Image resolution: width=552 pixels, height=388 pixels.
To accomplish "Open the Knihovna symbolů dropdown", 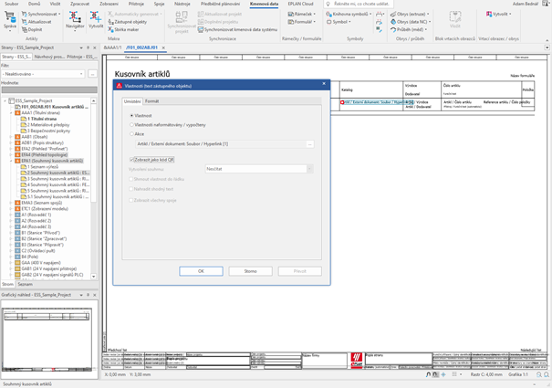I will tap(352, 15).
